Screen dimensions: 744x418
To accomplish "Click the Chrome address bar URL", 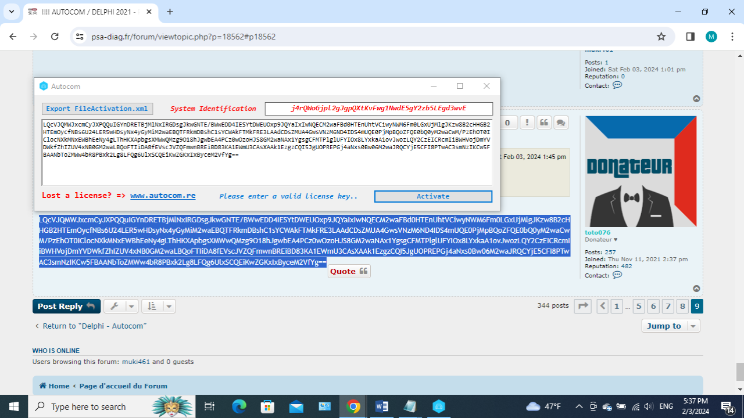I will [x=183, y=37].
